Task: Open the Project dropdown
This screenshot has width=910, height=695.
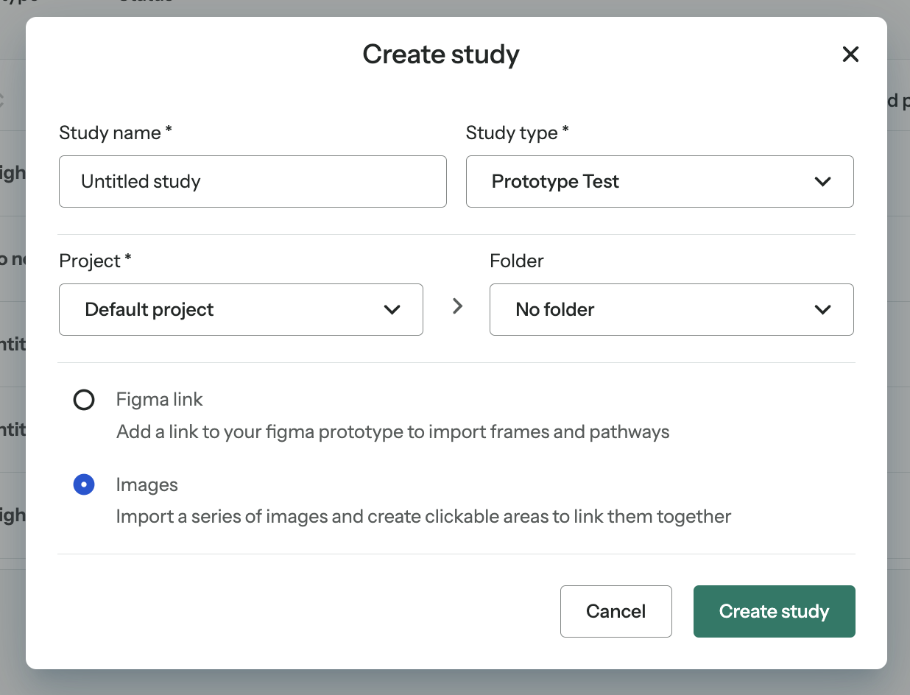Action: point(241,309)
